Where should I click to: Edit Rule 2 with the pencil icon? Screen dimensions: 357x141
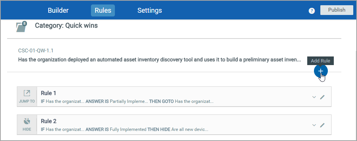pos(322,125)
